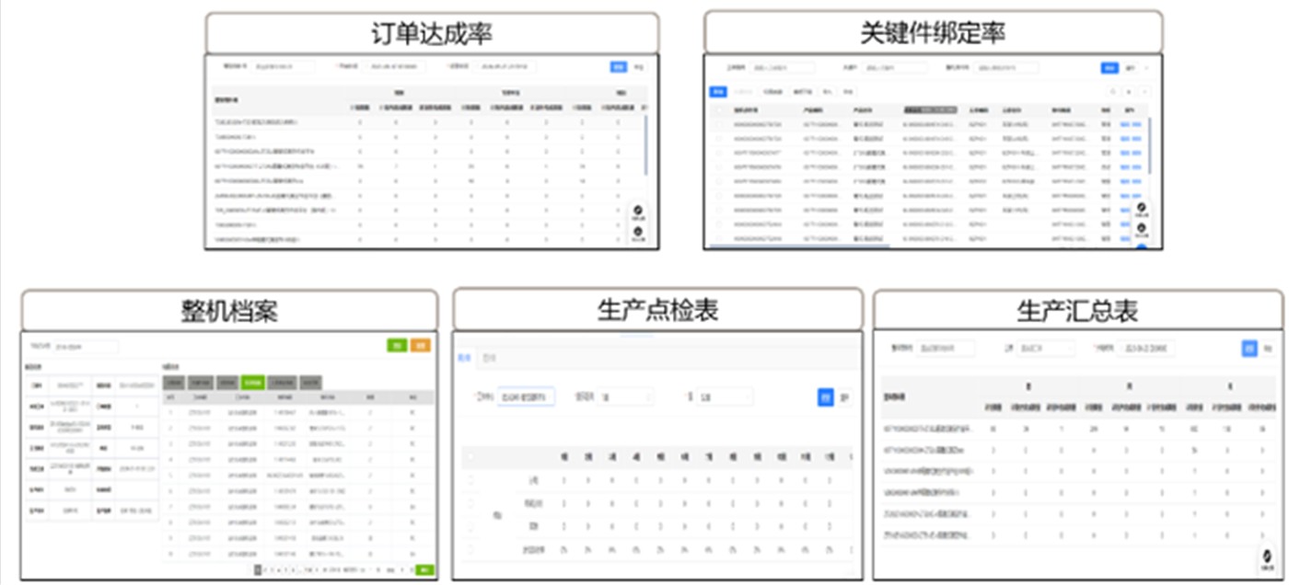Click the floating round icon in 生产汇总表 panel
The height and width of the screenshot is (585, 1289).
tap(1267, 556)
